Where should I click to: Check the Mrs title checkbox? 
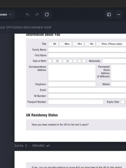(75, 44)
